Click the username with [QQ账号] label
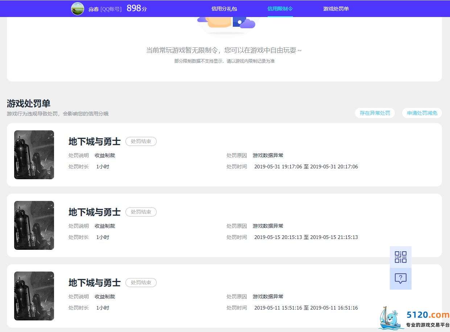The height and width of the screenshot is (332, 450). [105, 9]
